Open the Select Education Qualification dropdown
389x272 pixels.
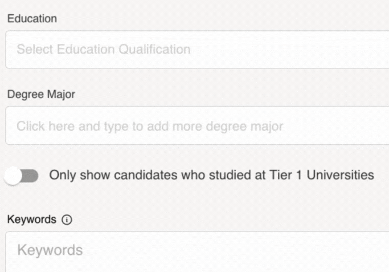pos(197,50)
